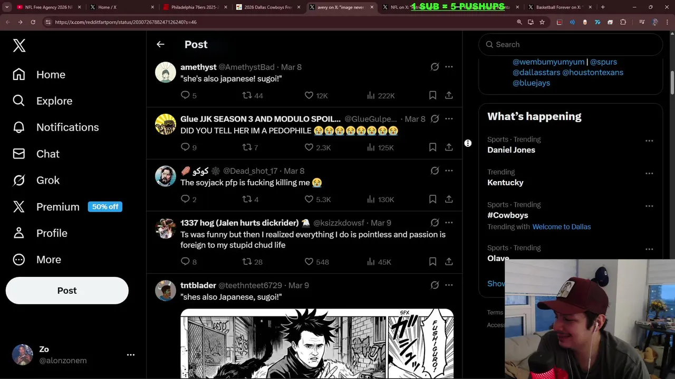Open the #Cowboys trend
This screenshot has width=675, height=379.
[x=507, y=215]
